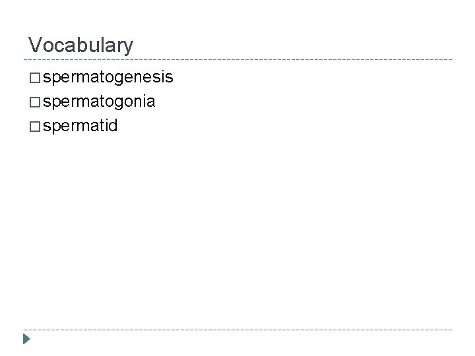Click the final letter y of Vocabulary
The image size is (475, 356).
[x=129, y=48]
